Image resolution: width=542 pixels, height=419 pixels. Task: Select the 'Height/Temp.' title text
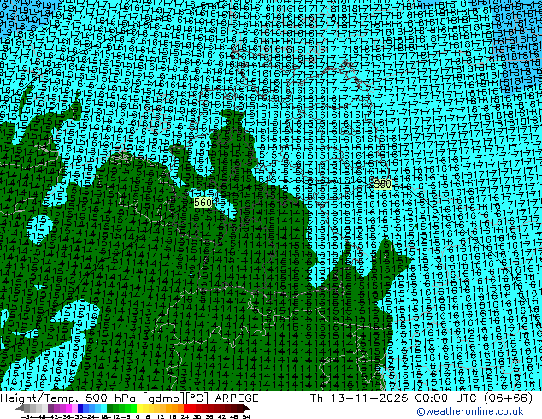tap(39, 398)
